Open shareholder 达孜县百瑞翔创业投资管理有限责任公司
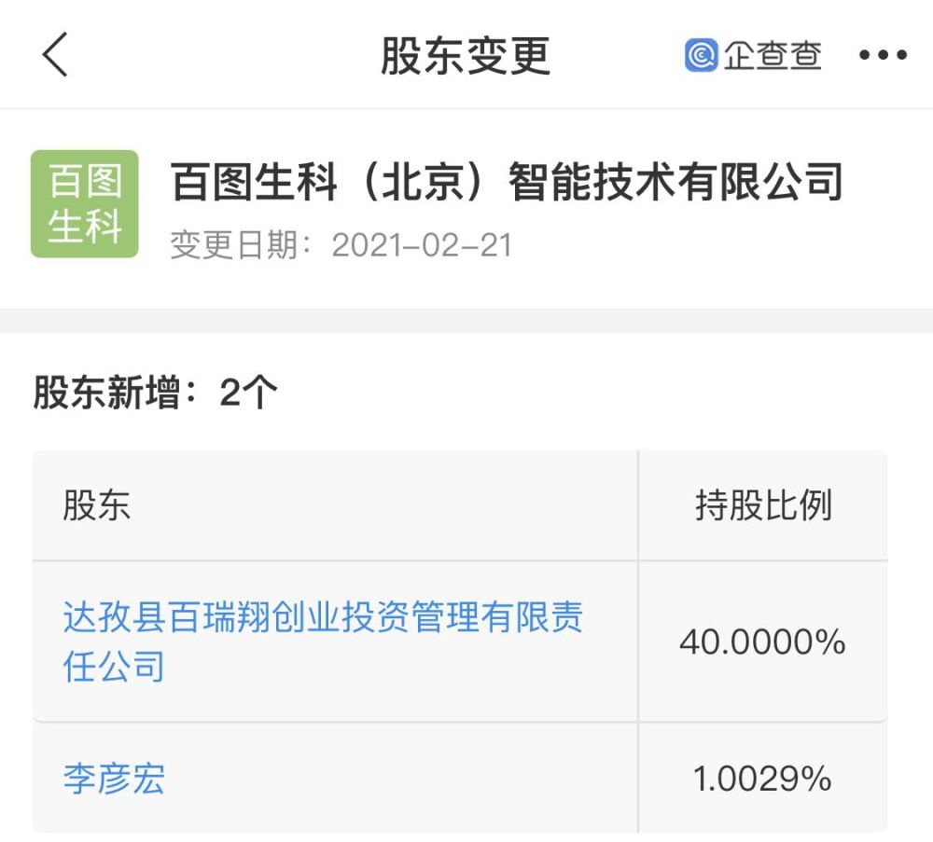This screenshot has height=842, width=933. click(x=323, y=642)
